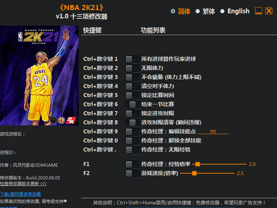
Task: Adjust the 游戏速度 slider handle
Action: (x=195, y=173)
